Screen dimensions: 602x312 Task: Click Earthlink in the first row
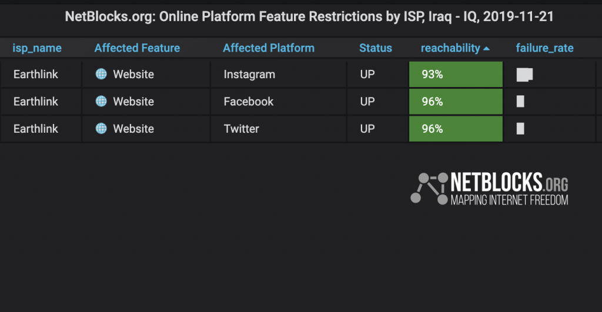[36, 74]
